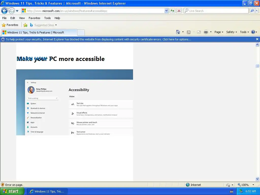The width and height of the screenshot is (260, 195).
Task: Click the Add to Favorites Bar icon
Action: point(25,25)
